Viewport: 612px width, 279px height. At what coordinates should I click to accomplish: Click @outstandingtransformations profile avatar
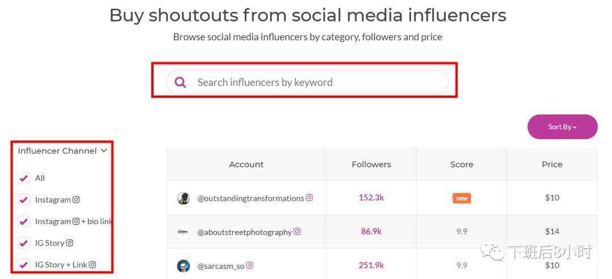point(183,198)
